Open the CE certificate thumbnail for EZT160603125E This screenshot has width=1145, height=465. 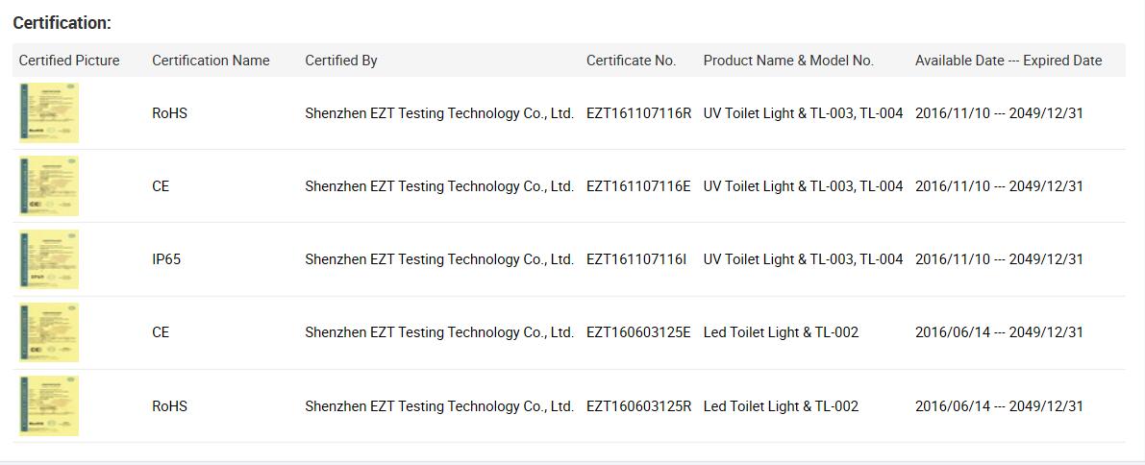[49, 332]
